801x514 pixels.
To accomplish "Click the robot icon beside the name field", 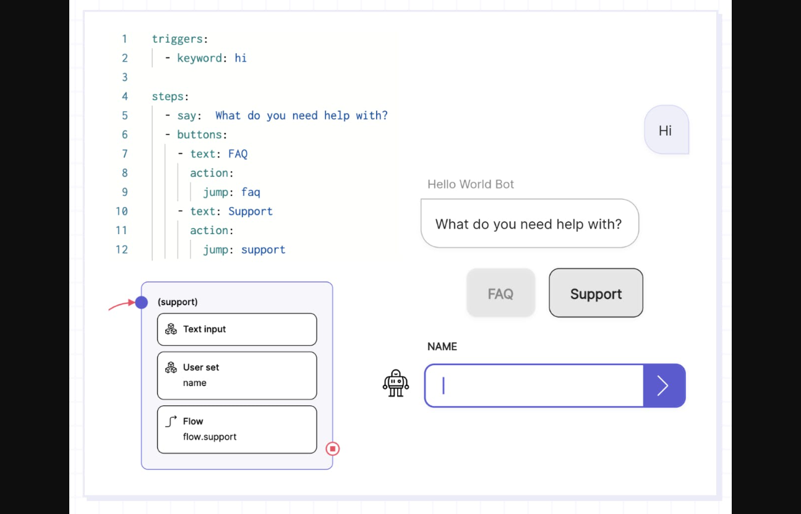I will tap(396, 383).
